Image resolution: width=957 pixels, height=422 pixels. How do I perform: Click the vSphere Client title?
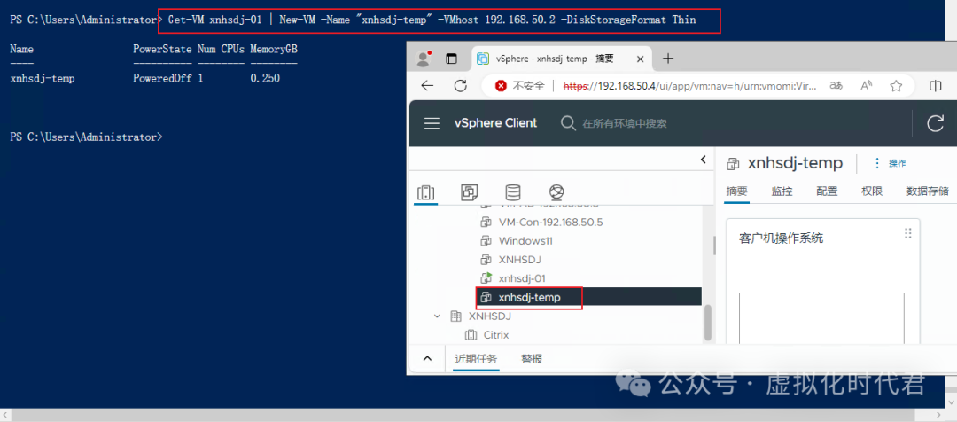[x=495, y=122]
